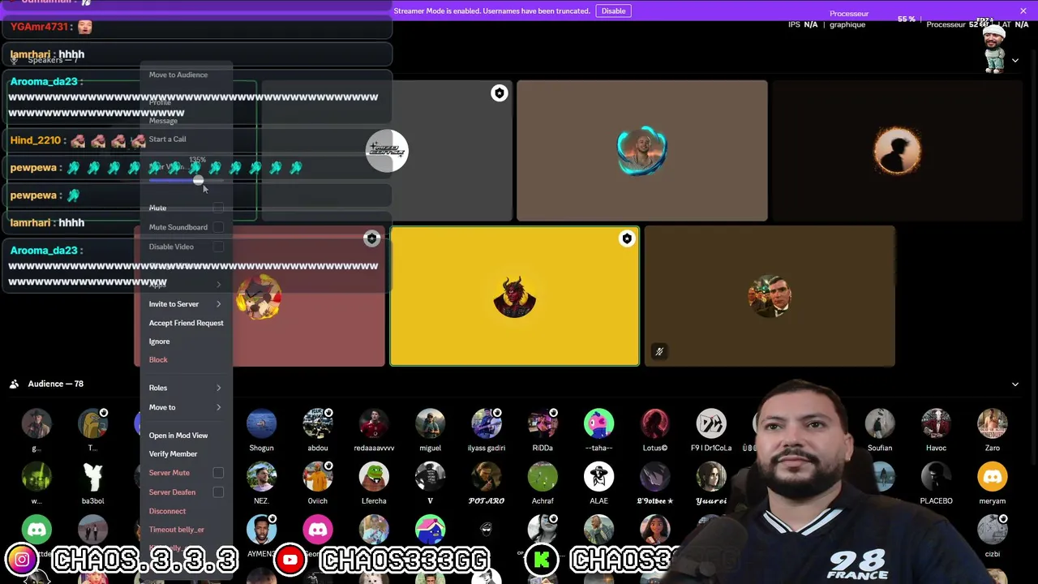Screen dimensions: 1038x584
Task: Click the cizbi audience avatar
Action: (993, 530)
